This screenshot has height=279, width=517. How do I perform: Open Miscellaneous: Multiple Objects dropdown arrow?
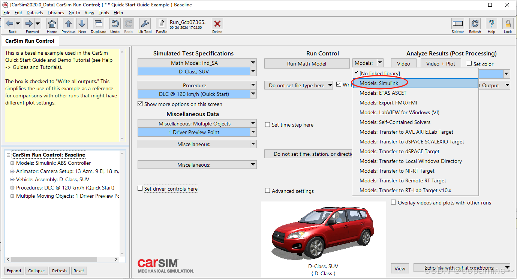tap(253, 123)
